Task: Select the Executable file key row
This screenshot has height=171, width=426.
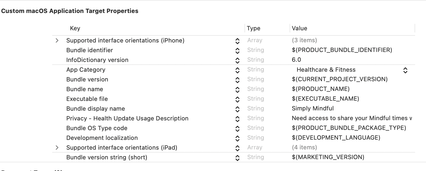Action: tap(87, 99)
